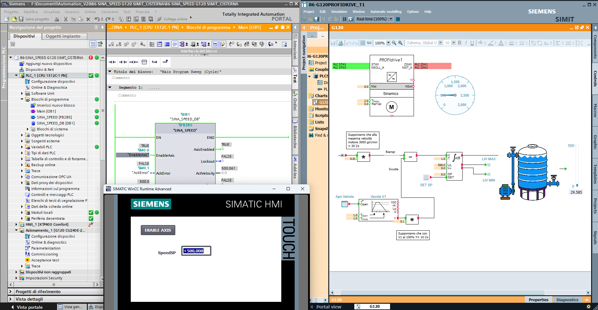This screenshot has width=598, height=310.
Task: Collapse the Segmento 1 network
Action: (110, 87)
